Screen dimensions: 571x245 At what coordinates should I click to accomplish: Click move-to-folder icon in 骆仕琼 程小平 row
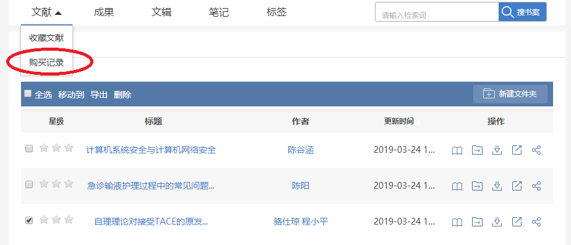click(x=477, y=221)
